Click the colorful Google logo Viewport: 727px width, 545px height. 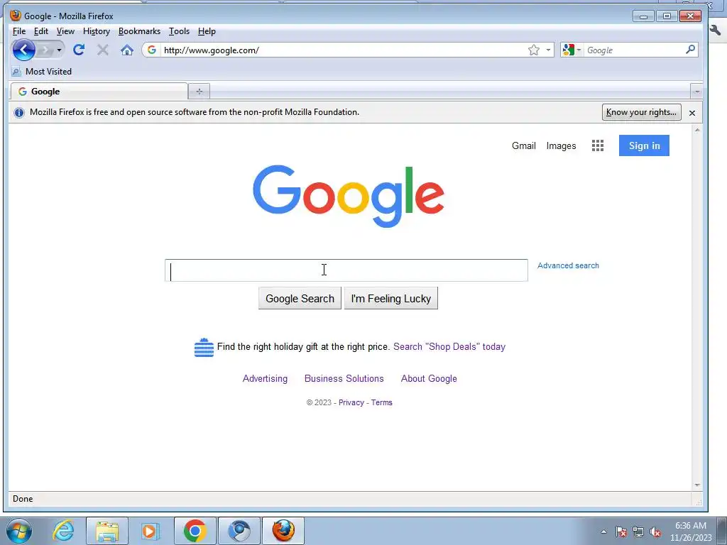click(348, 196)
